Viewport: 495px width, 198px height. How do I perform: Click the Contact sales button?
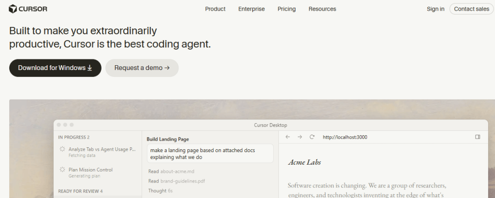pyautogui.click(x=471, y=9)
